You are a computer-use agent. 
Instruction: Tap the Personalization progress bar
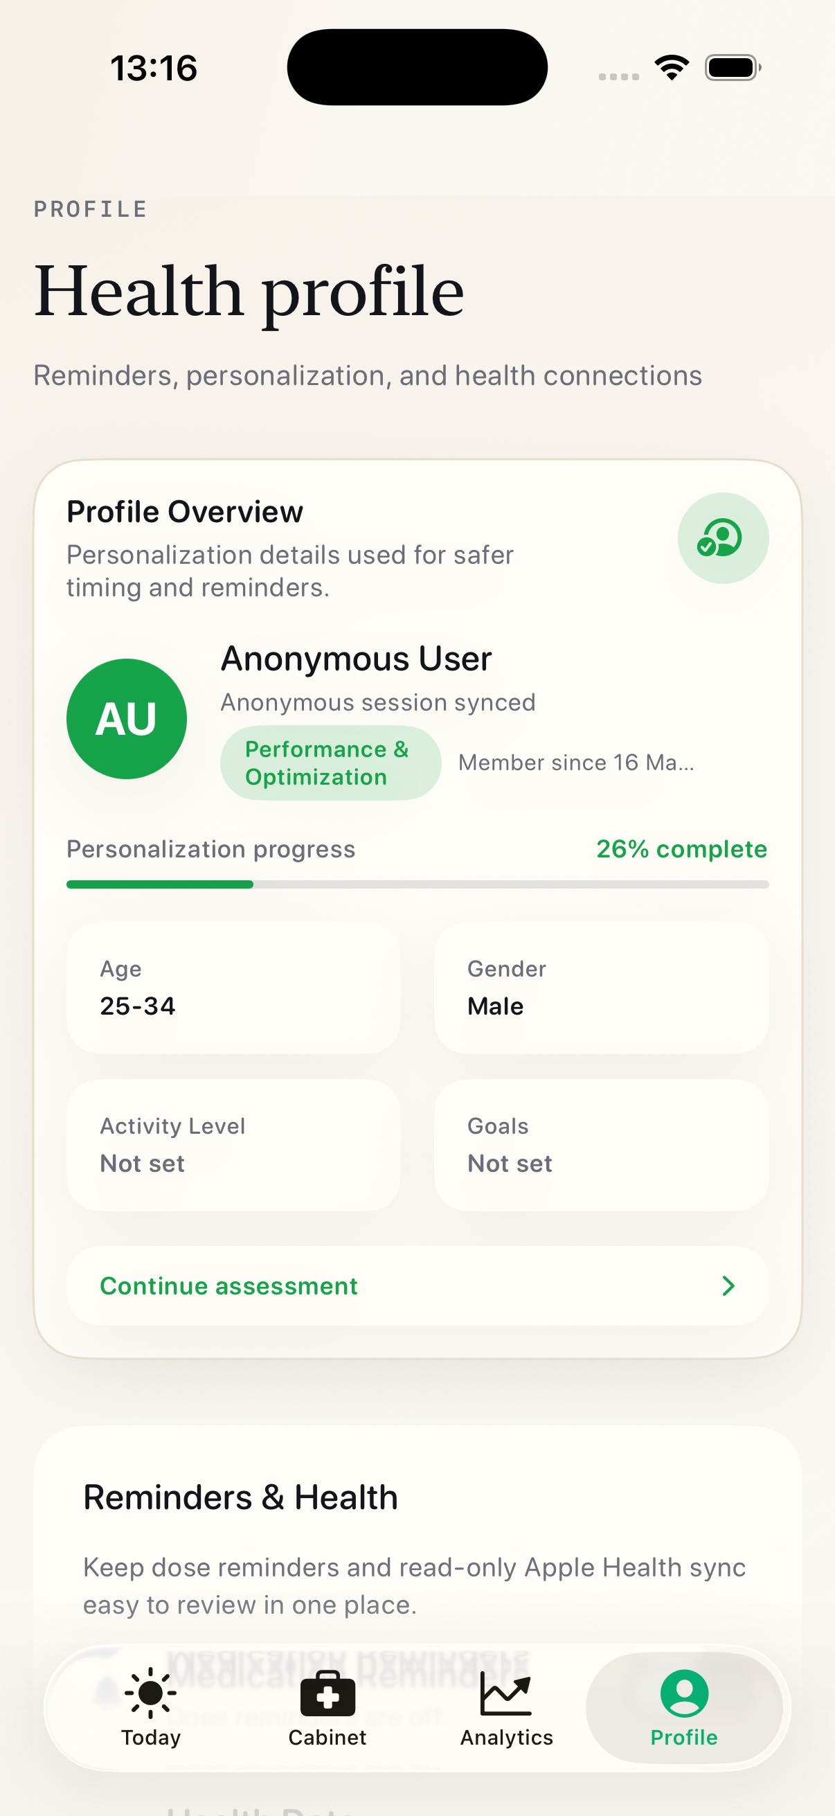coord(418,884)
